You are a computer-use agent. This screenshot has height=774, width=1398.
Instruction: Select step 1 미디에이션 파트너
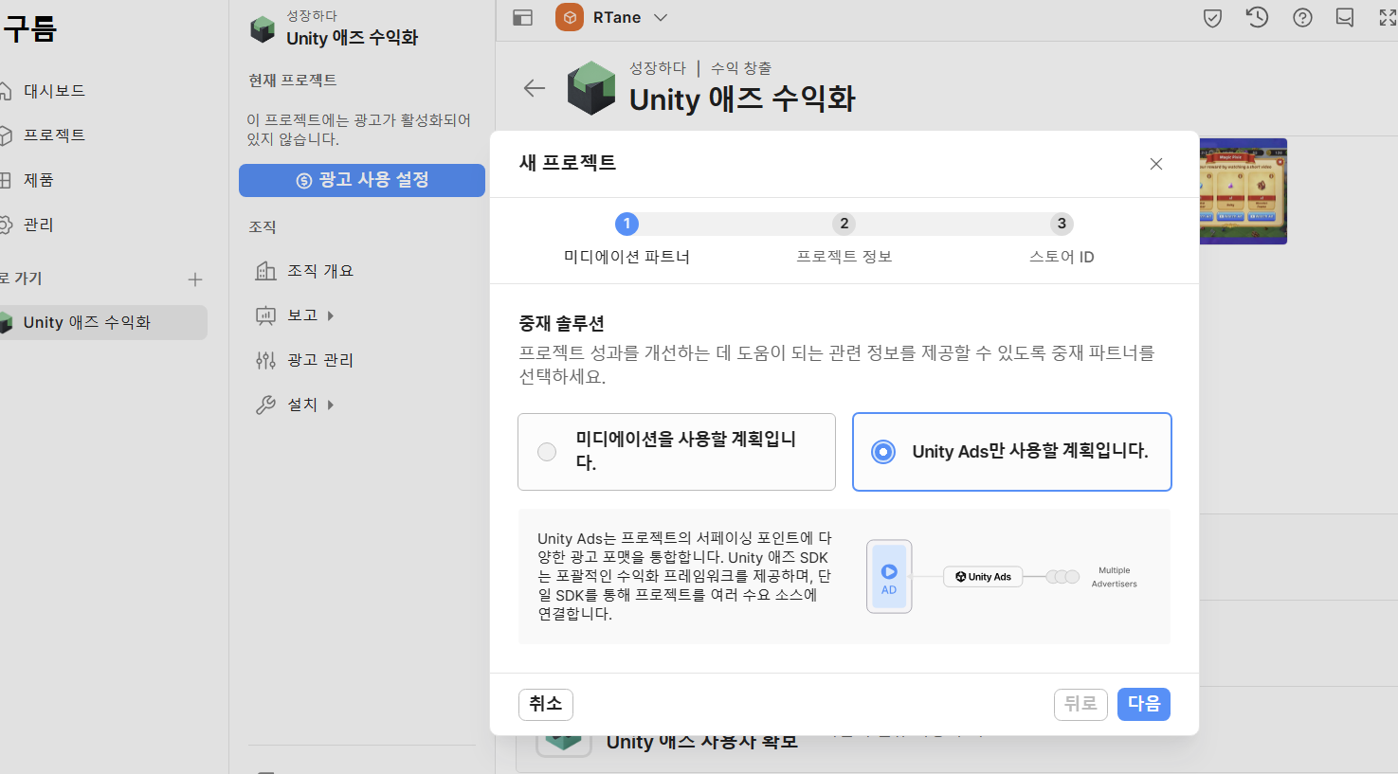[626, 238]
